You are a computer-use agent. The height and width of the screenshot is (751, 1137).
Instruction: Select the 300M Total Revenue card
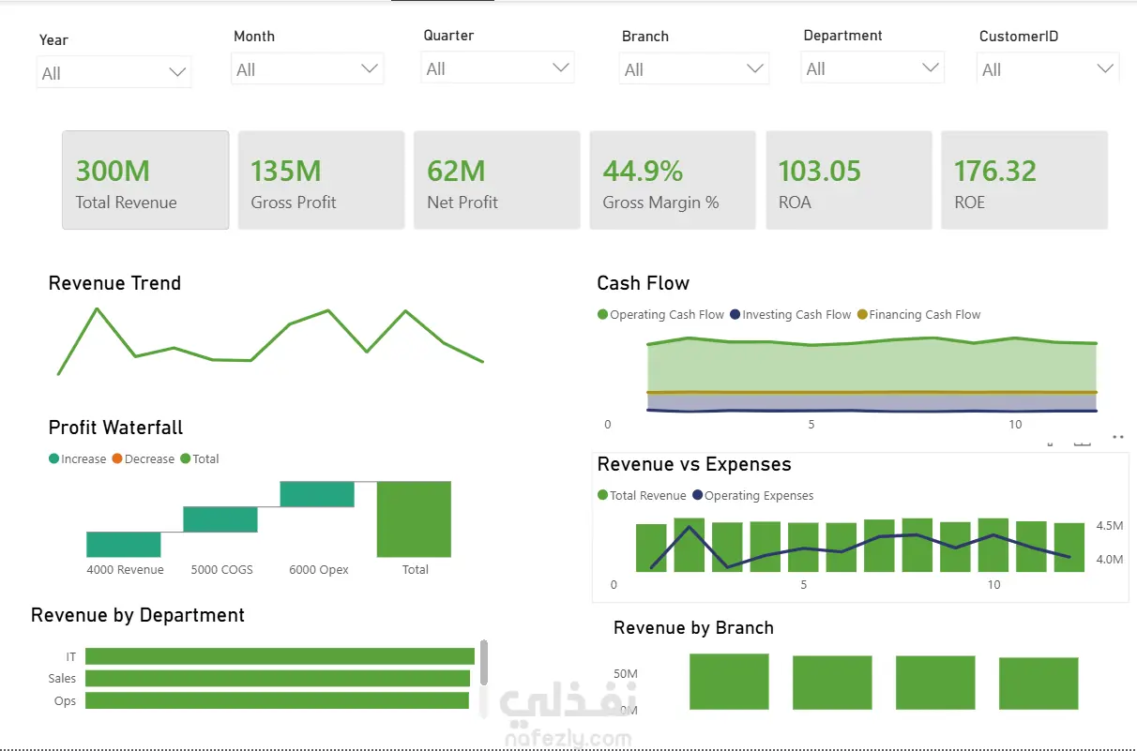[x=145, y=180]
